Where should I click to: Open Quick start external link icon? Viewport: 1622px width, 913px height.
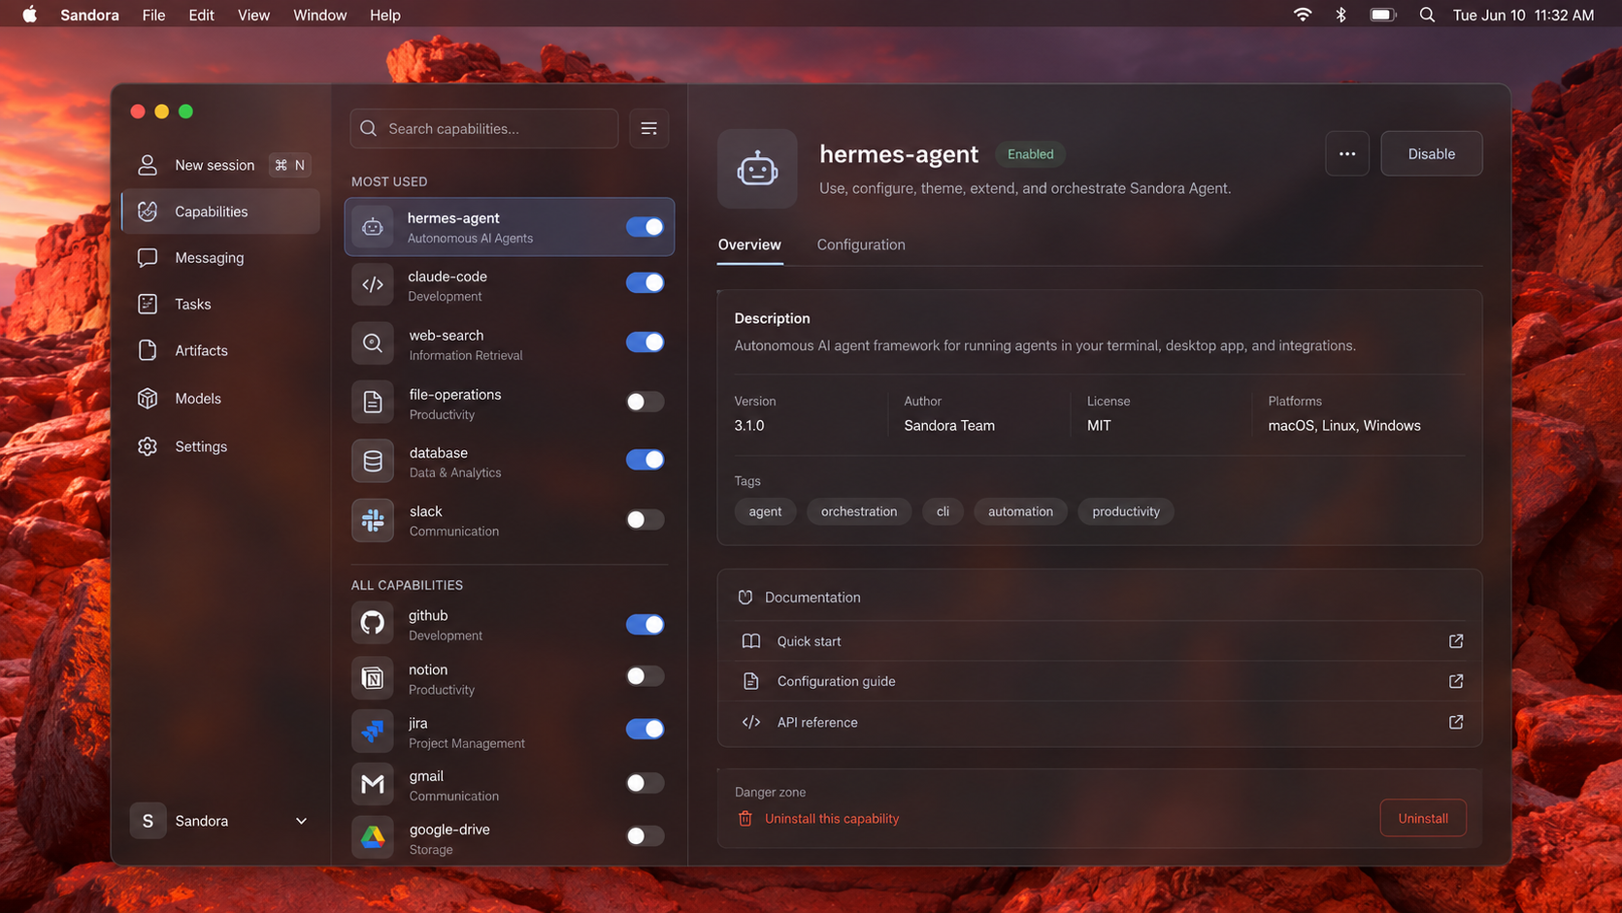coord(1456,641)
